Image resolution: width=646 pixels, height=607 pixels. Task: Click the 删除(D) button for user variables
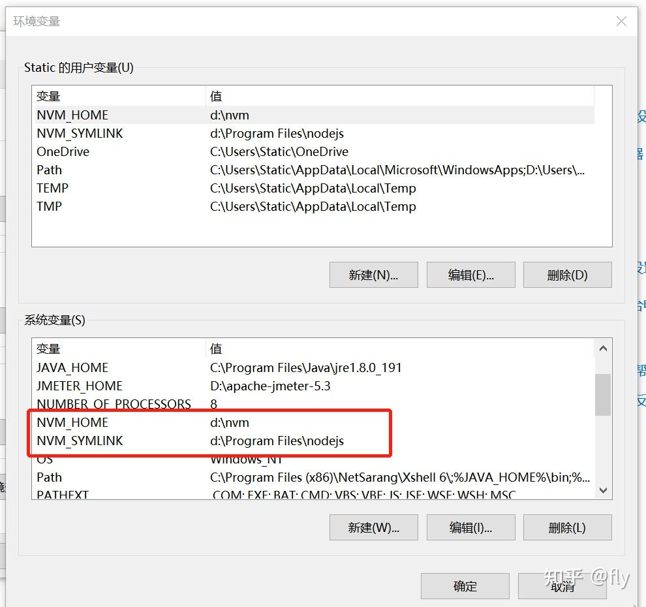tap(566, 275)
